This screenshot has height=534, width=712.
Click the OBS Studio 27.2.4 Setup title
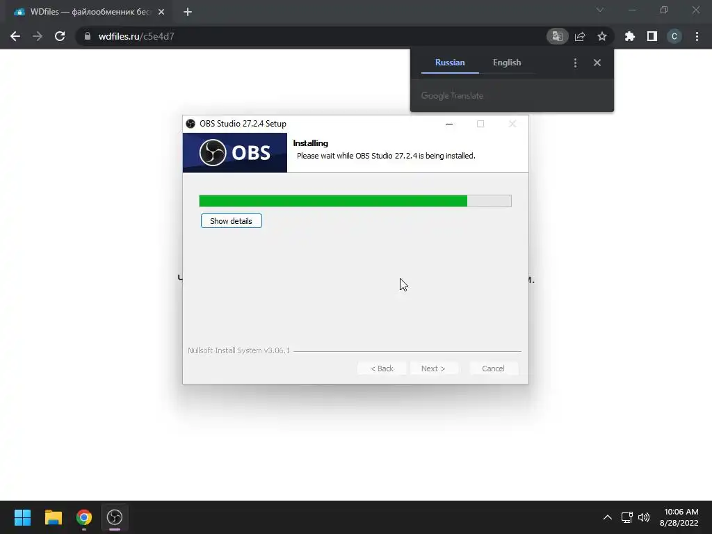243,124
